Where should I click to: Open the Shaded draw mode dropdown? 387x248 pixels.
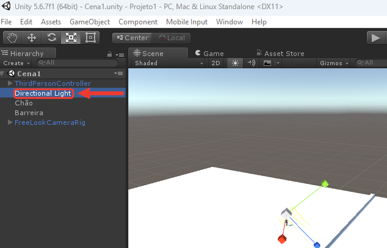pos(168,63)
